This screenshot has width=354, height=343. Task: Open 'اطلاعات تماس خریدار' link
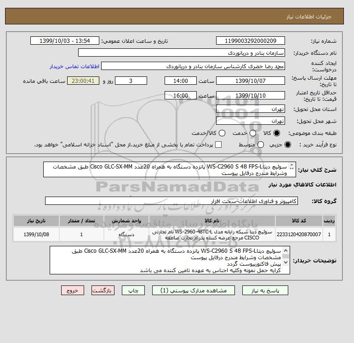tap(74, 66)
